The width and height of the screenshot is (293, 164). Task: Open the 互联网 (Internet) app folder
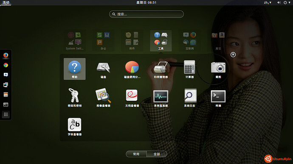tap(189, 41)
